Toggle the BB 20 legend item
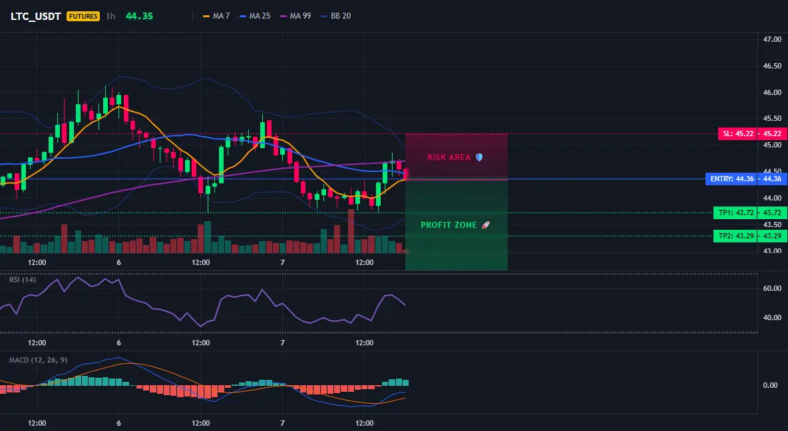The height and width of the screenshot is (431, 788). [335, 16]
